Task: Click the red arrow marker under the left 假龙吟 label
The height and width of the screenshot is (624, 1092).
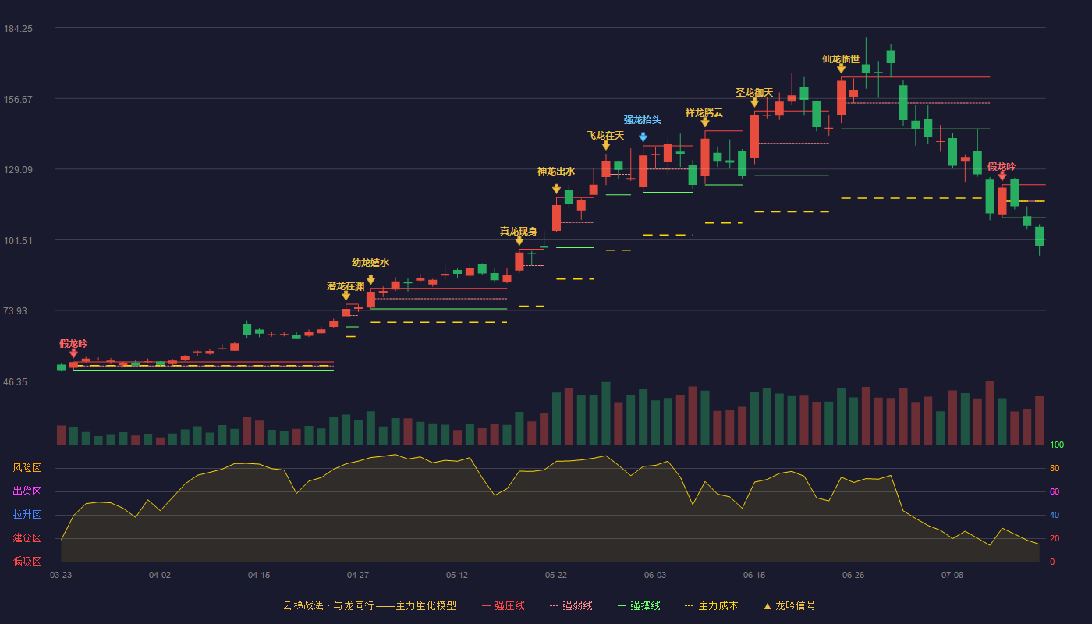Action: pyautogui.click(x=73, y=353)
